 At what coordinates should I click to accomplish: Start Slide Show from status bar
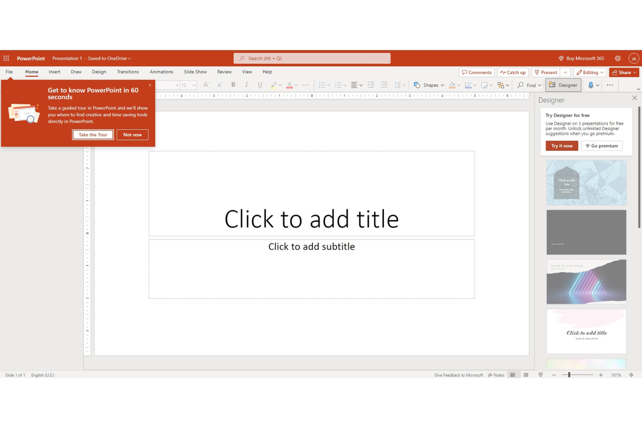pyautogui.click(x=540, y=375)
